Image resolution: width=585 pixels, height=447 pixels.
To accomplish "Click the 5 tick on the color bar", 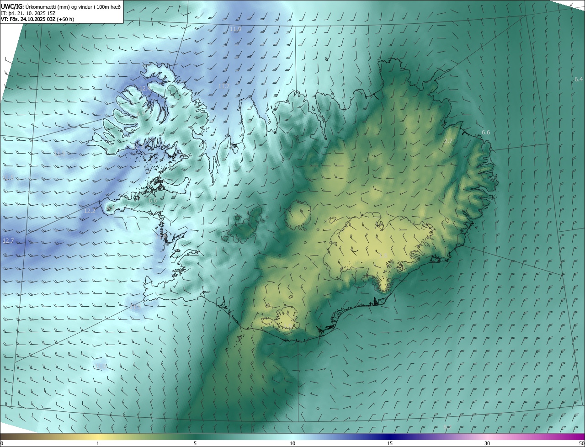I will click(x=195, y=443).
